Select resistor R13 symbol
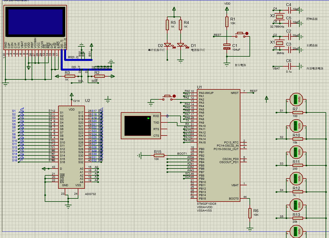This screenshot has height=238, width=329. pos(298,218)
